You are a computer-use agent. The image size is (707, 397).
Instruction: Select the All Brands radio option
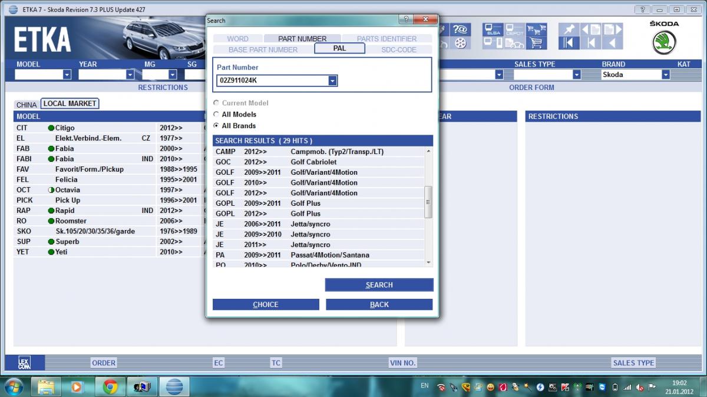click(216, 125)
